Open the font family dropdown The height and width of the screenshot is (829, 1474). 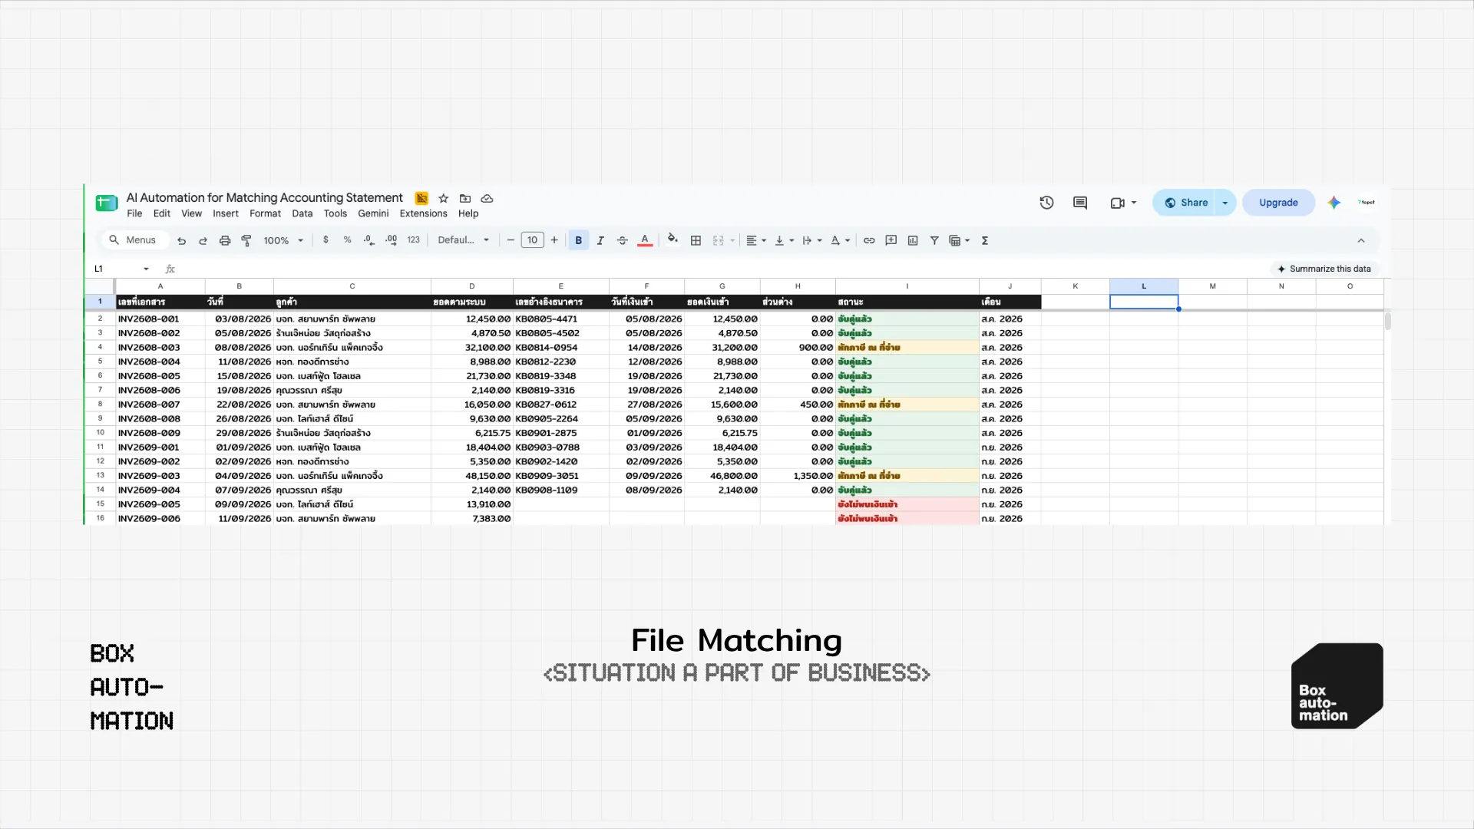coord(463,240)
